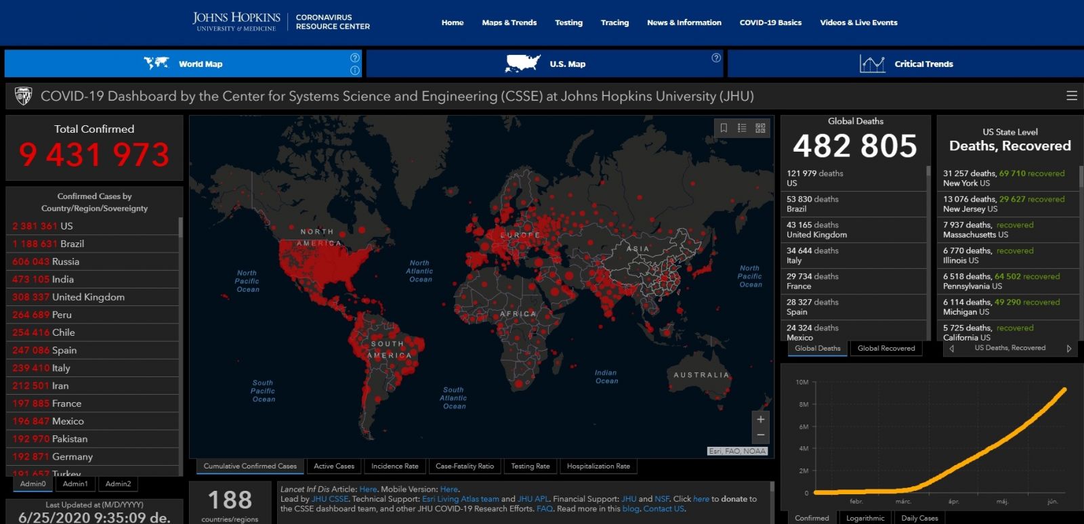Click the World Map help question-mark icon
Image resolution: width=1084 pixels, height=524 pixels.
[355, 58]
